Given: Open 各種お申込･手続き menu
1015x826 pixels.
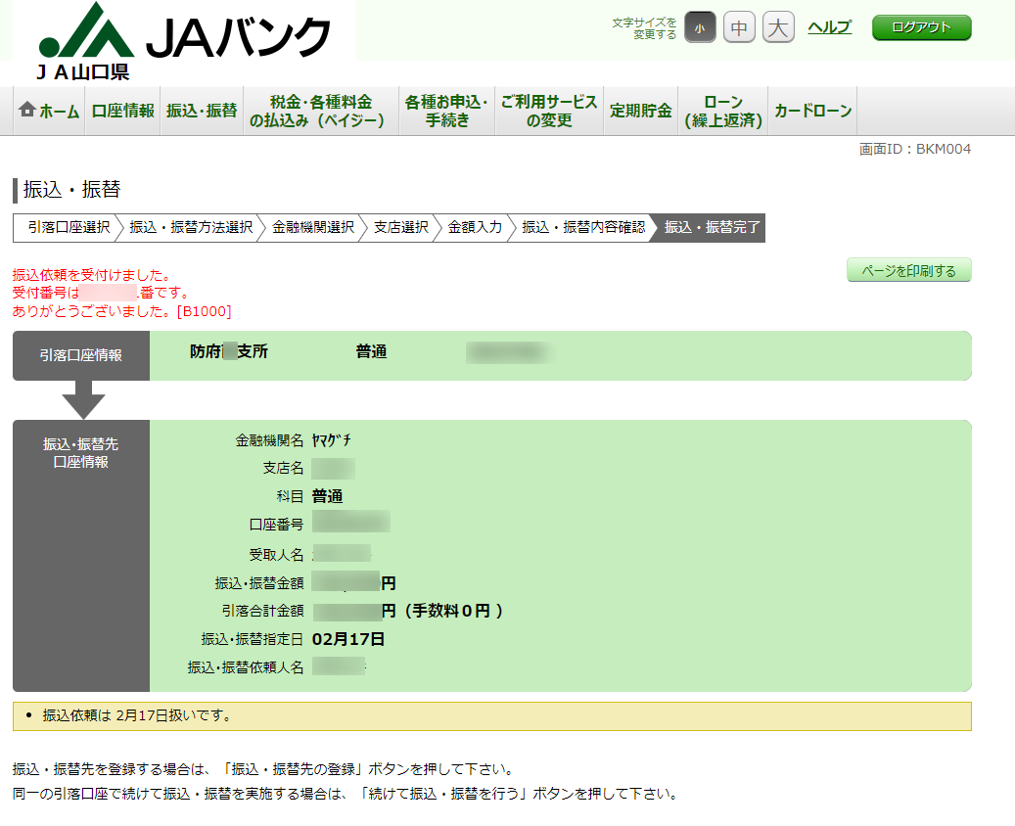Looking at the screenshot, I should tap(446, 111).
